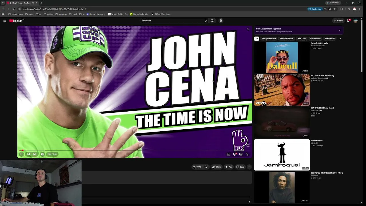
Task: Click the 'Ice Cube - It Was A Good Day' title
Action: click(x=322, y=76)
